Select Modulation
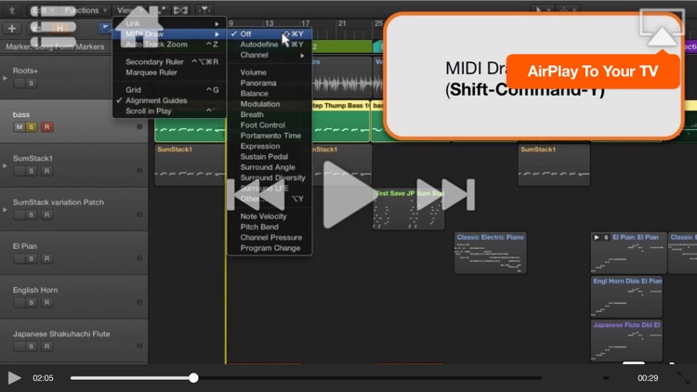This screenshot has width=697, height=392. [x=270, y=104]
